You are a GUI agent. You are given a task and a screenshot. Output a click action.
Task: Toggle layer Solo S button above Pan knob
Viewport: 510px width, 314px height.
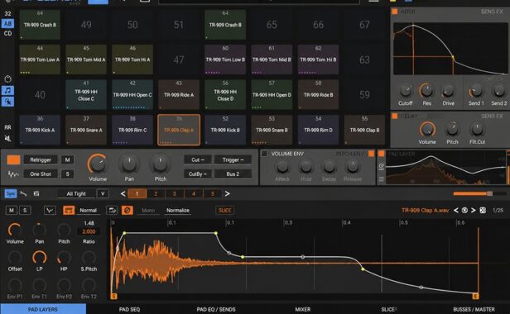pyautogui.click(x=25, y=211)
